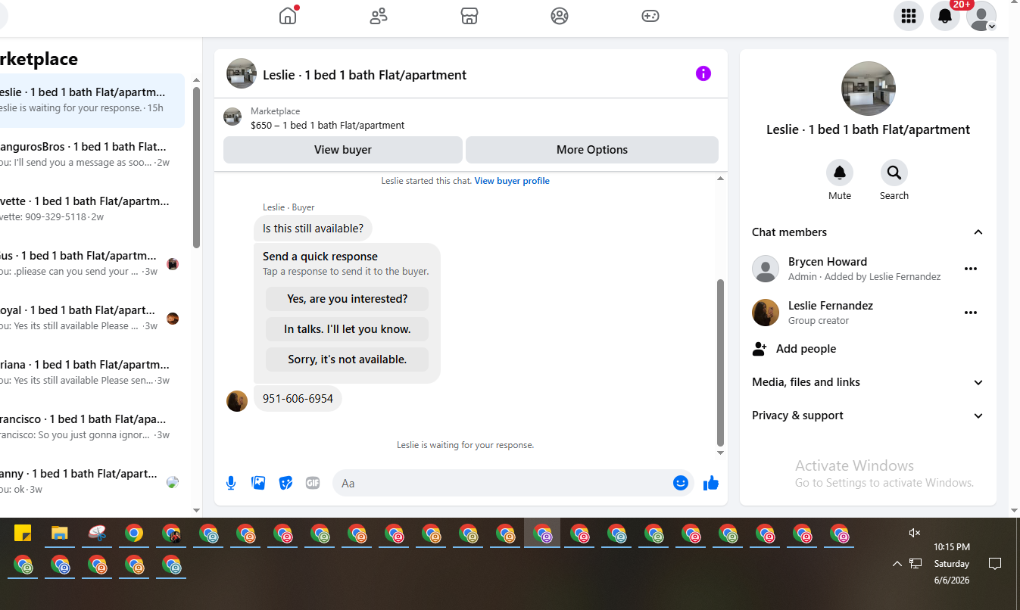
Task: Send quick response "Yes, are you interested?"
Action: click(348, 299)
